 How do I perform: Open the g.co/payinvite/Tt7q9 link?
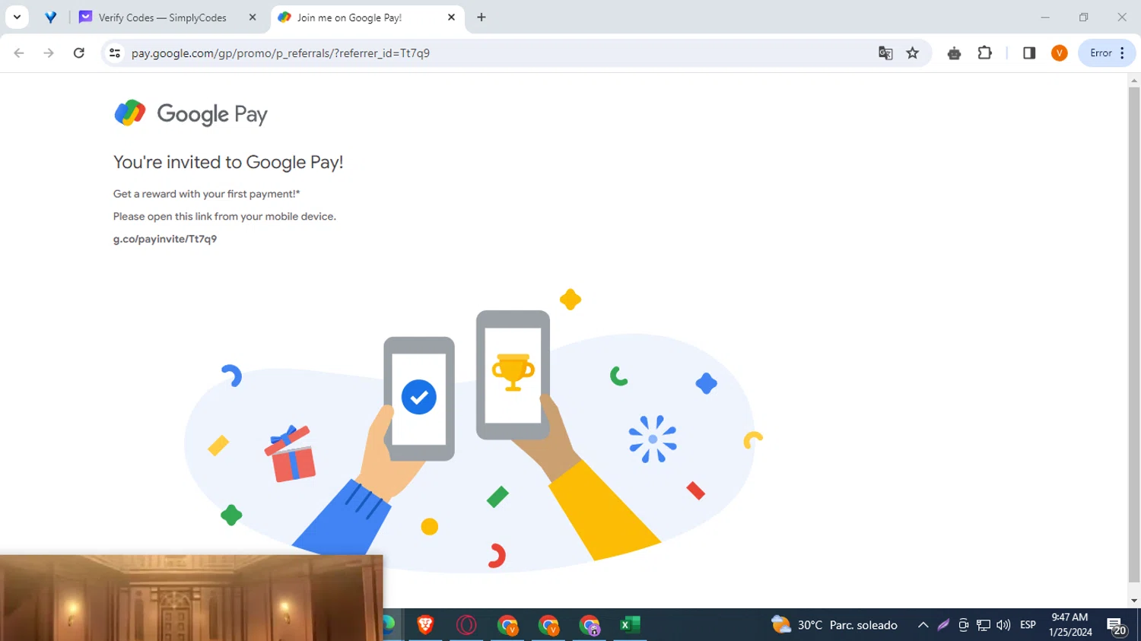[165, 239]
